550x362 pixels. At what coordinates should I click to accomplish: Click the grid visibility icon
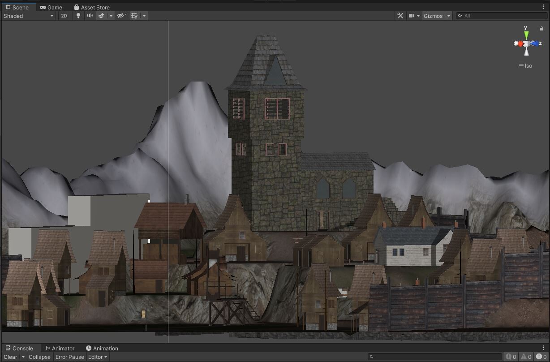click(x=133, y=16)
